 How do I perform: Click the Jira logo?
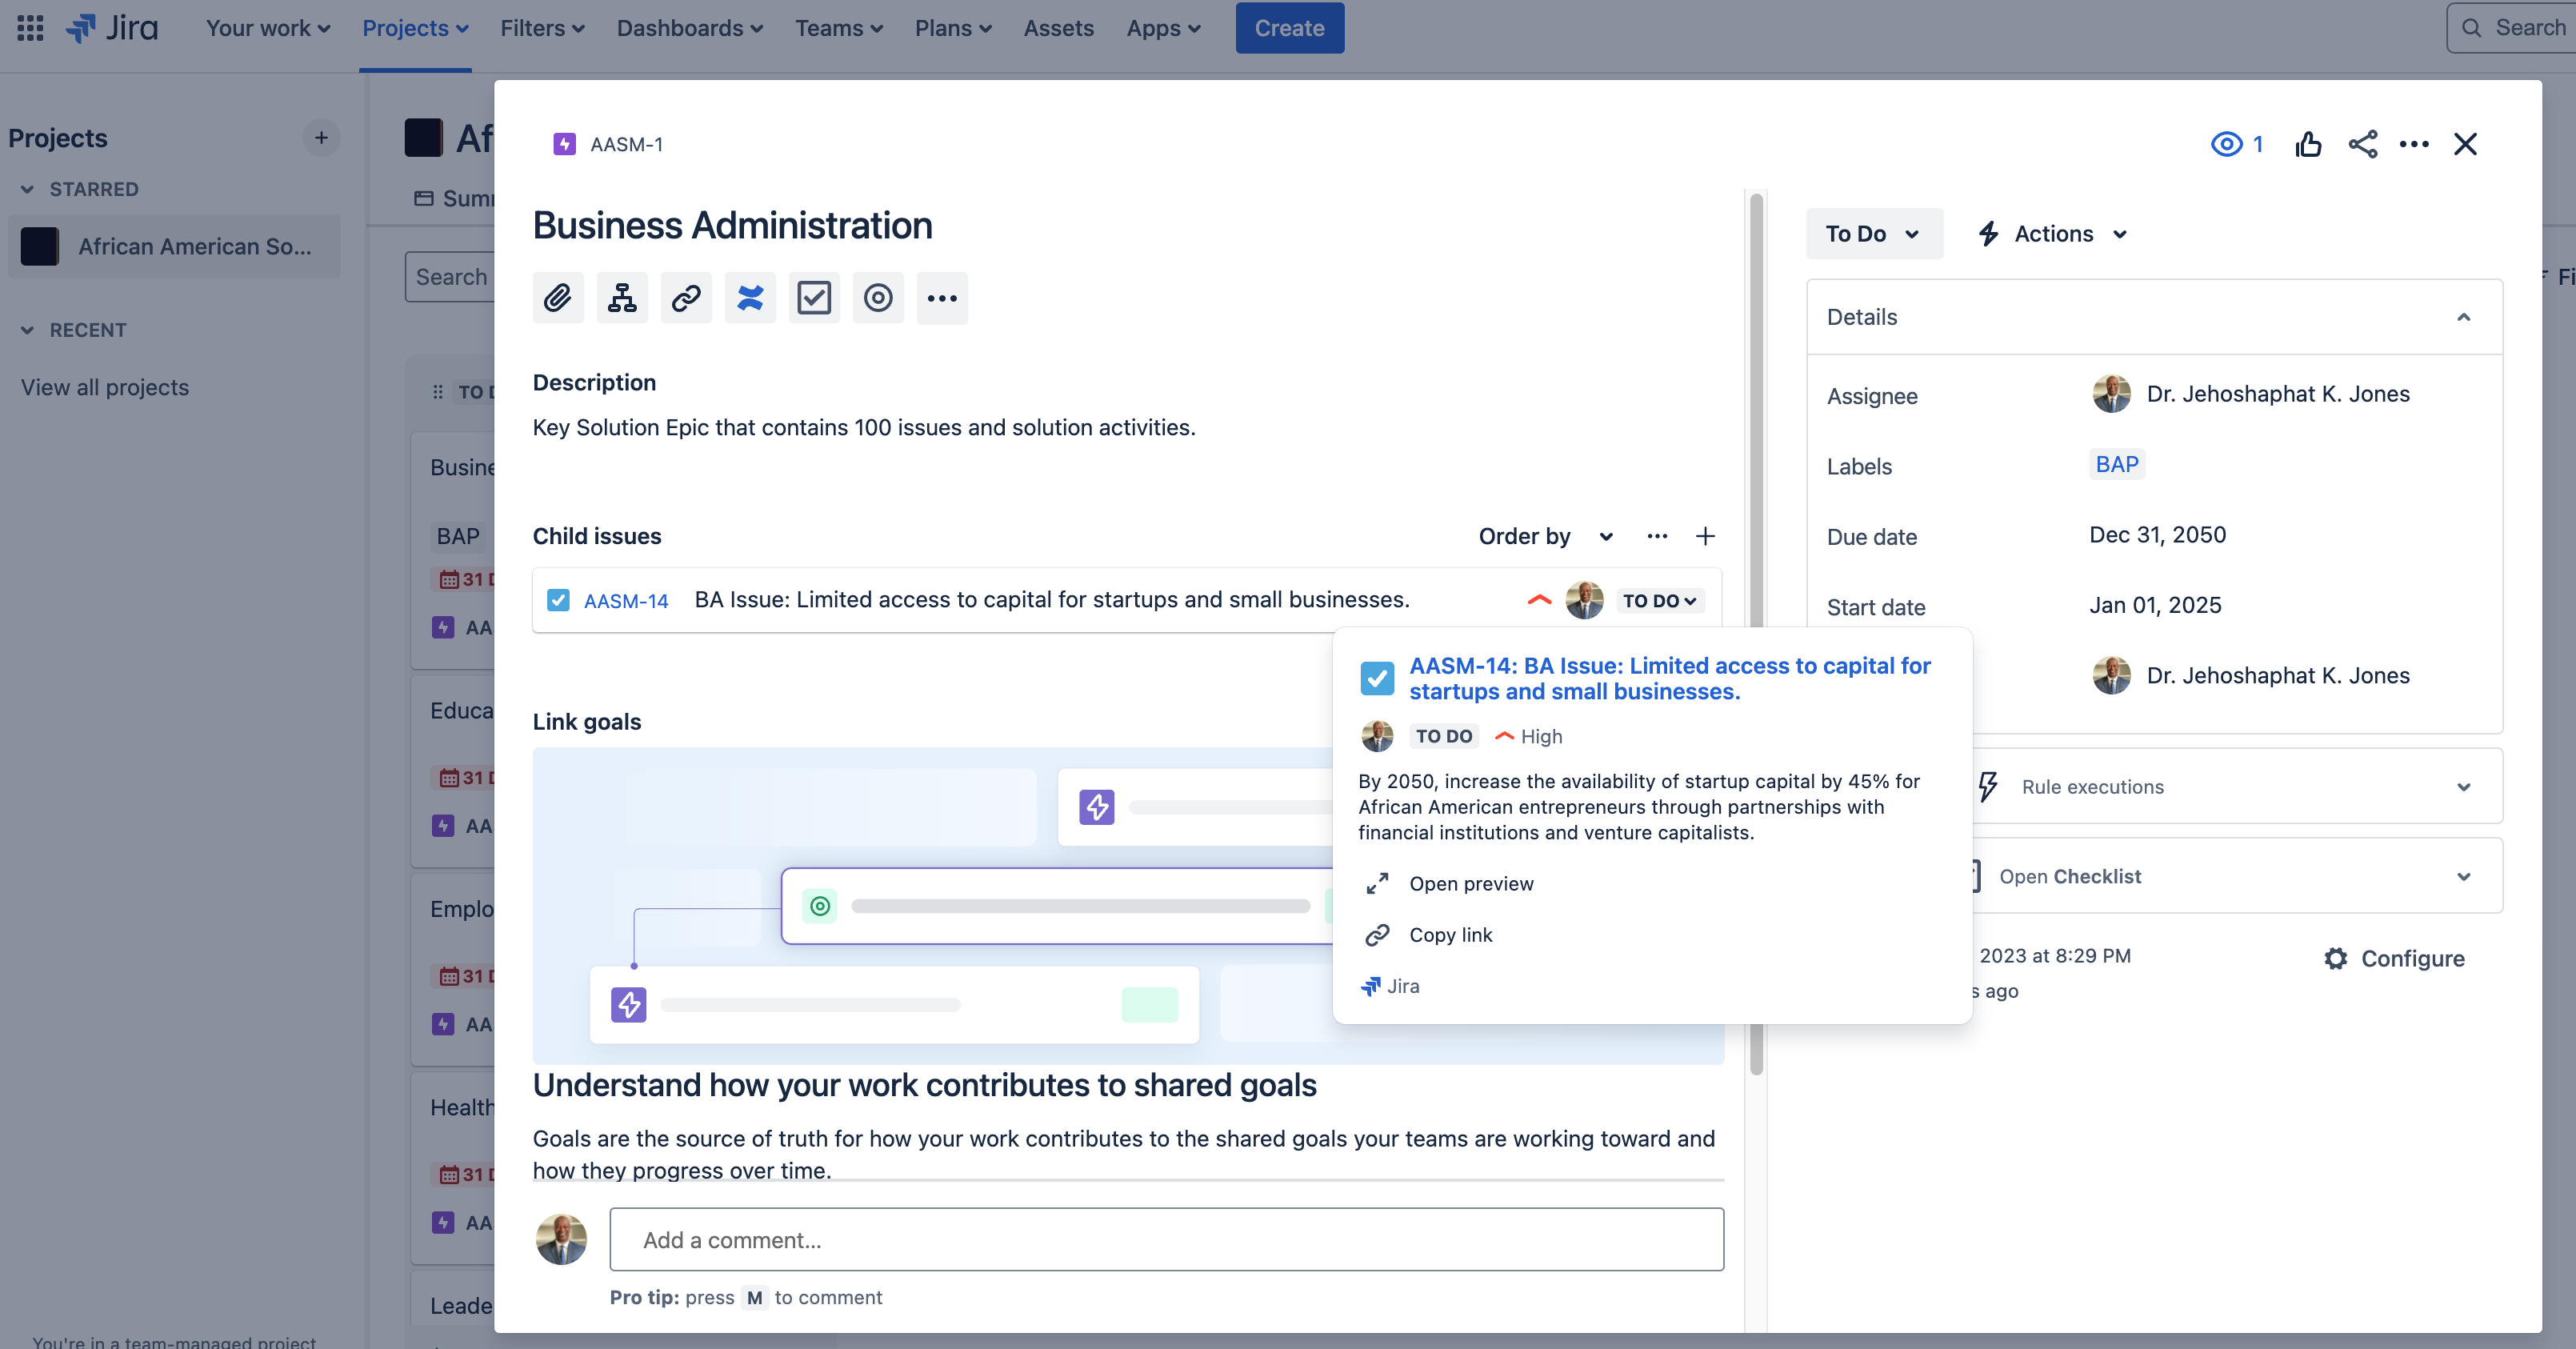[112, 28]
